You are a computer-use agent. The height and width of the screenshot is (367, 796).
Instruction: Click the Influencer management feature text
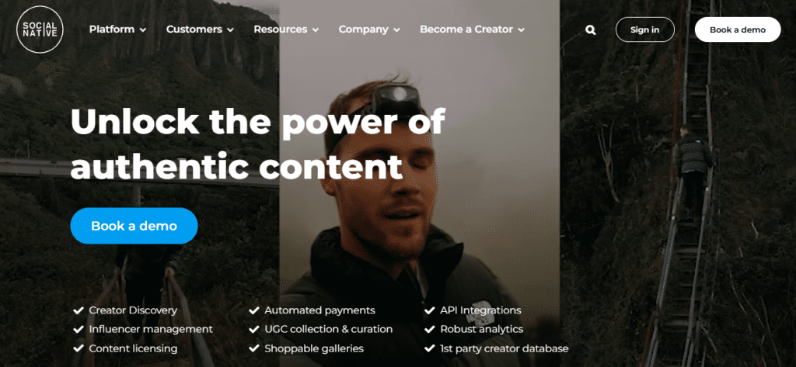pos(151,330)
